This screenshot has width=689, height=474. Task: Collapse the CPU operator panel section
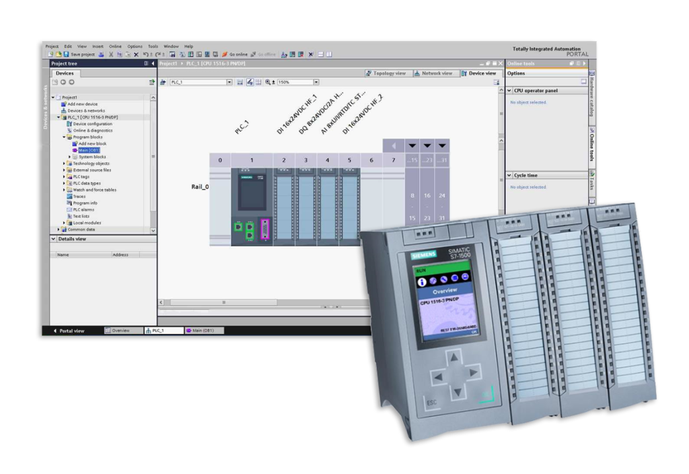[509, 90]
